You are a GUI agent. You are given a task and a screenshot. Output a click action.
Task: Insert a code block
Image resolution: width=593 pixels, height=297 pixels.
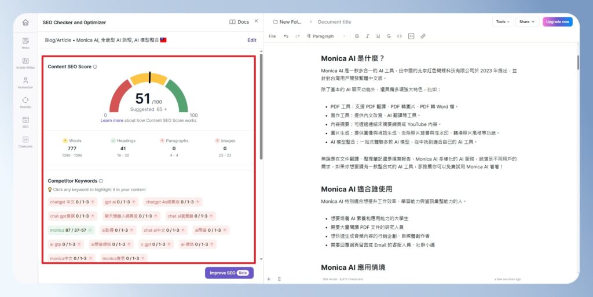point(411,36)
